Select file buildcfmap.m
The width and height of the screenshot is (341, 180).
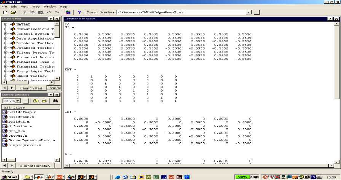[x=22, y=112]
